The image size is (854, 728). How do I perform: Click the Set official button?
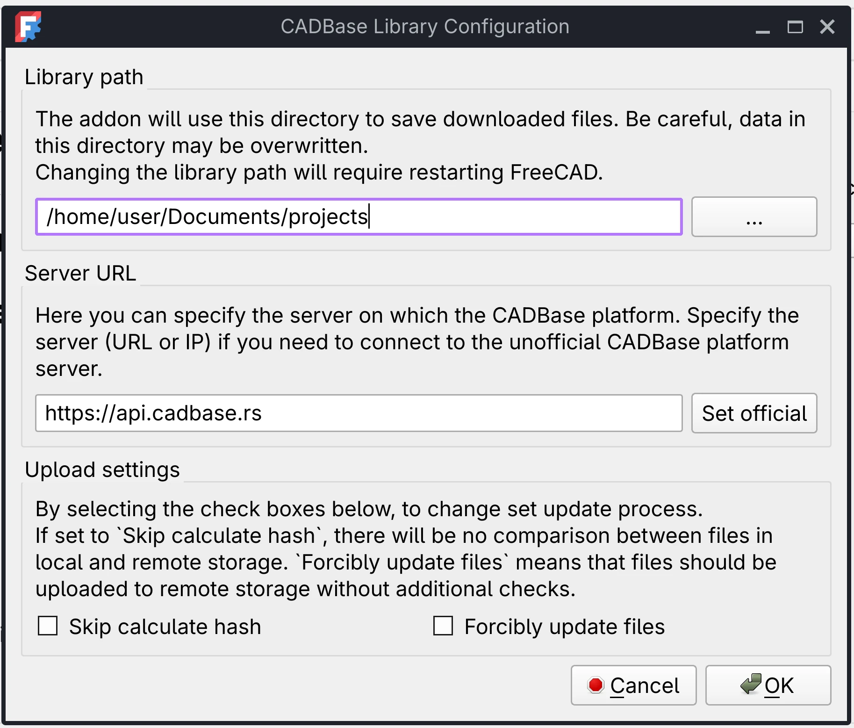tap(754, 413)
